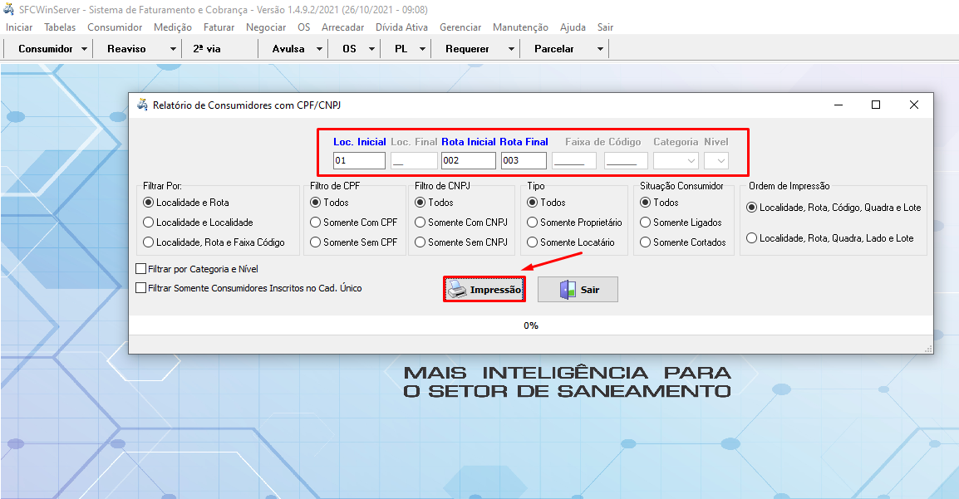Viewport: 959px width, 499px height.
Task: Click the dialog title bar app icon
Action: (x=142, y=105)
